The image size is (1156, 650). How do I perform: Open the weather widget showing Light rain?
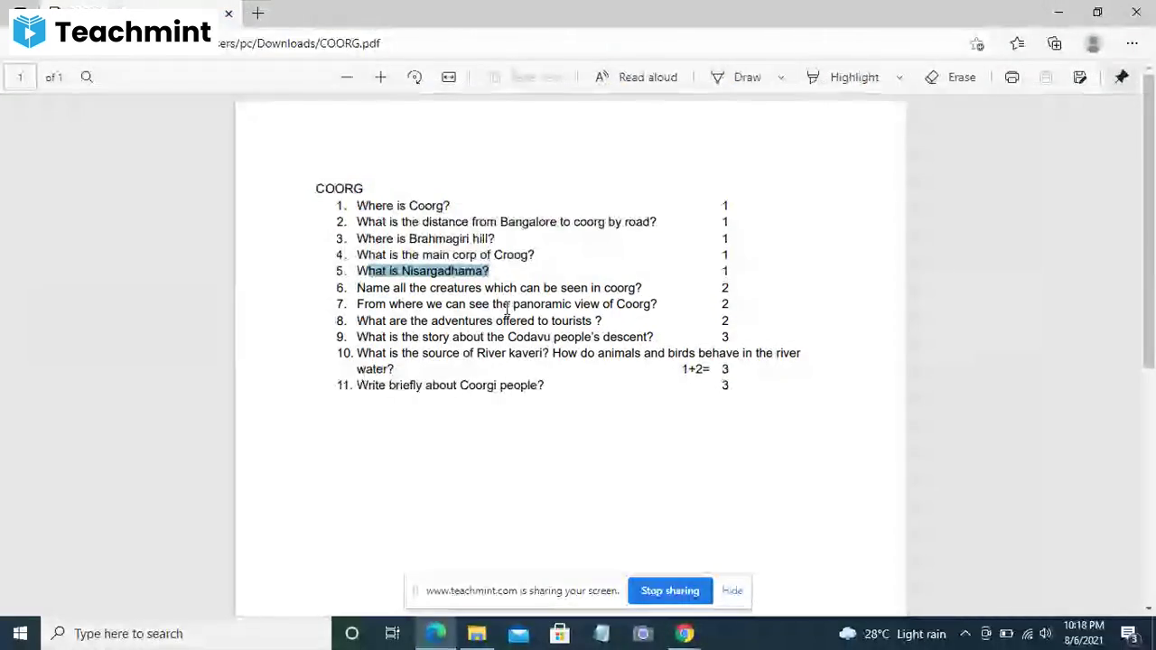892,634
